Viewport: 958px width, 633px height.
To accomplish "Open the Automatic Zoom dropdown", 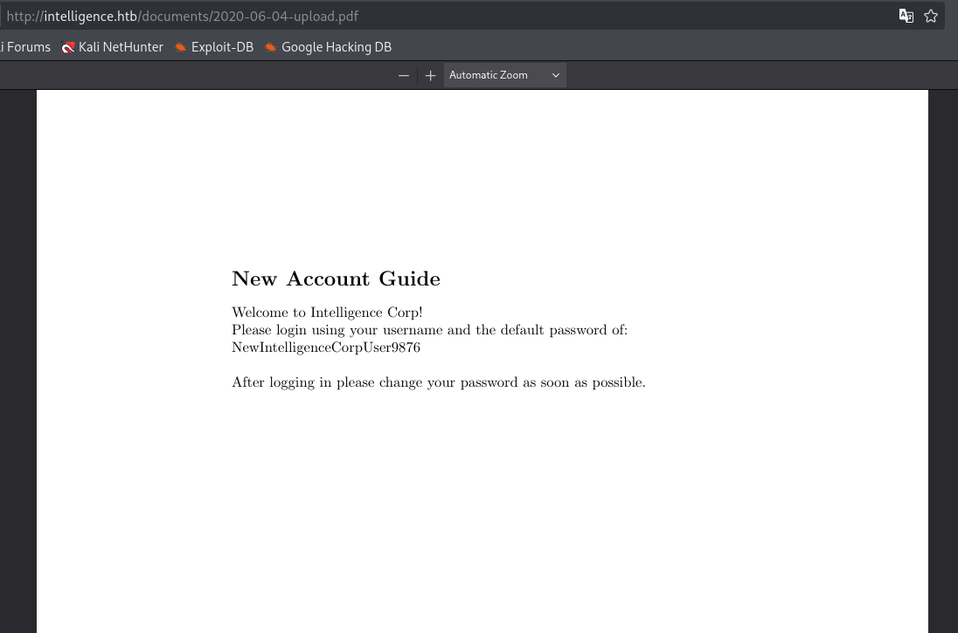I will click(x=504, y=75).
